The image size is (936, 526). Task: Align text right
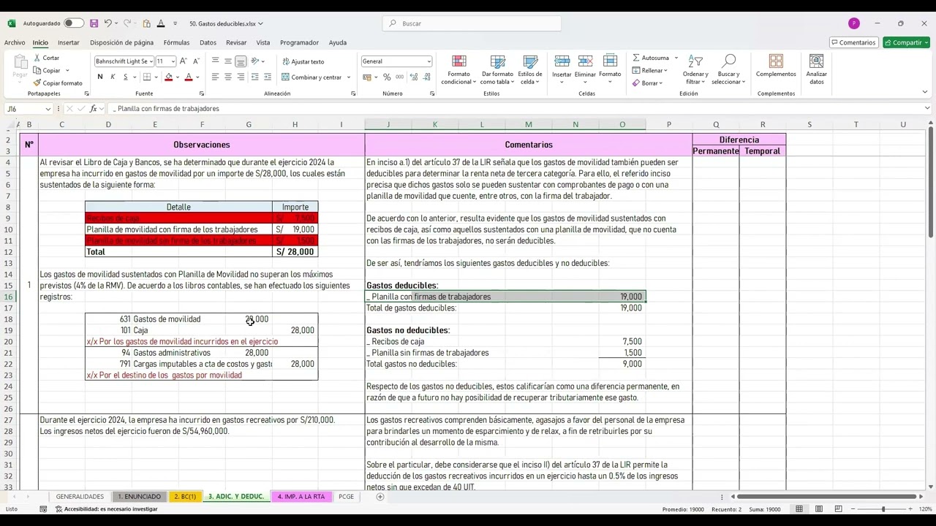(x=241, y=77)
